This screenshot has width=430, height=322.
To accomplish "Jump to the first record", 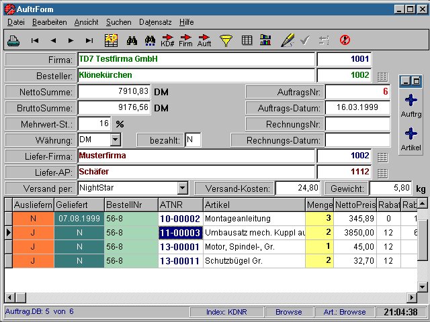I will click(35, 40).
